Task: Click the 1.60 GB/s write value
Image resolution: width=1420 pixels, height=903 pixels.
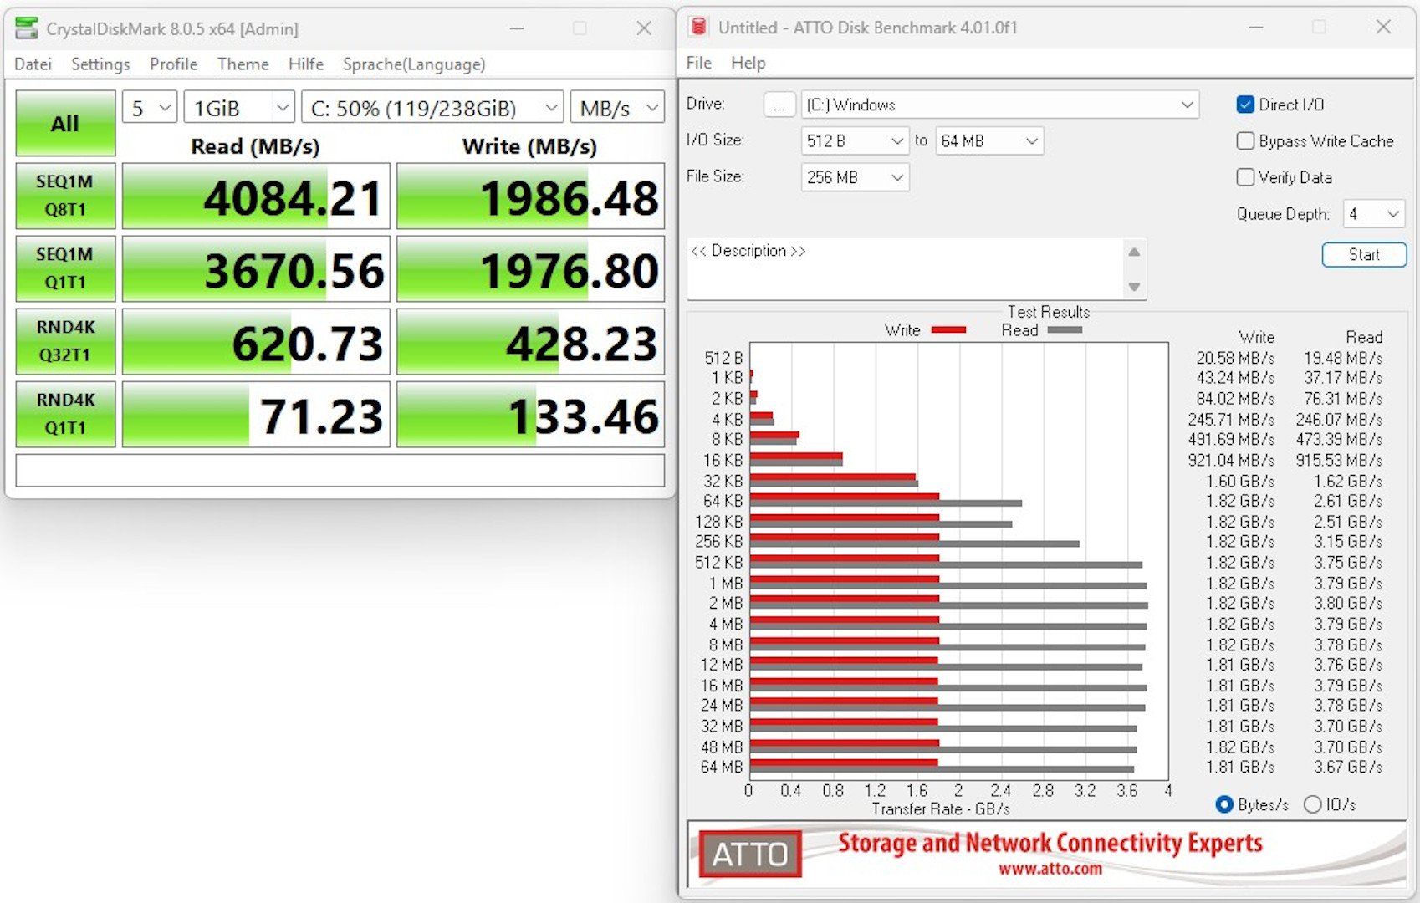Action: (x=1240, y=481)
